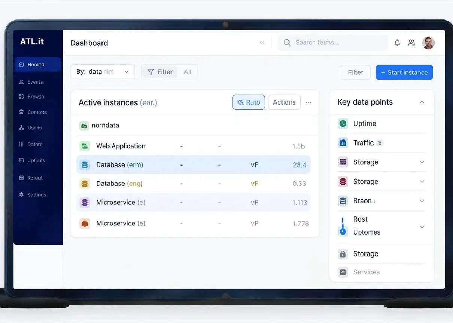Open the three-dot more options menu
Image resolution: width=453 pixels, height=323 pixels.
[308, 102]
